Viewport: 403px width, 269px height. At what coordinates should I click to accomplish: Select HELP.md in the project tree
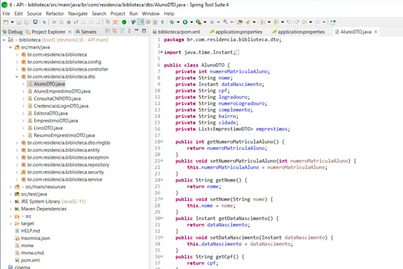click(30, 231)
